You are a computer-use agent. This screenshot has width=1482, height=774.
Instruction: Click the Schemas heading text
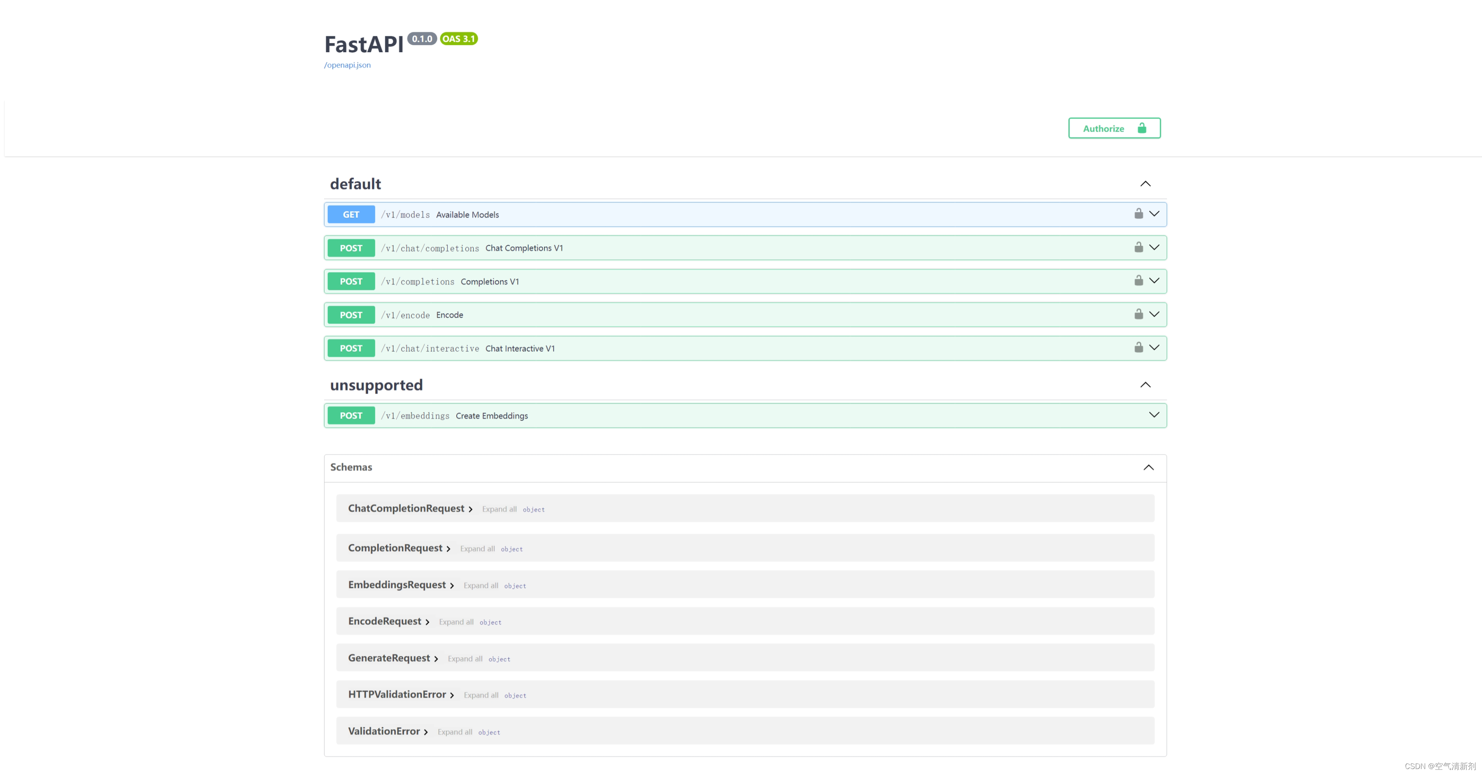351,467
